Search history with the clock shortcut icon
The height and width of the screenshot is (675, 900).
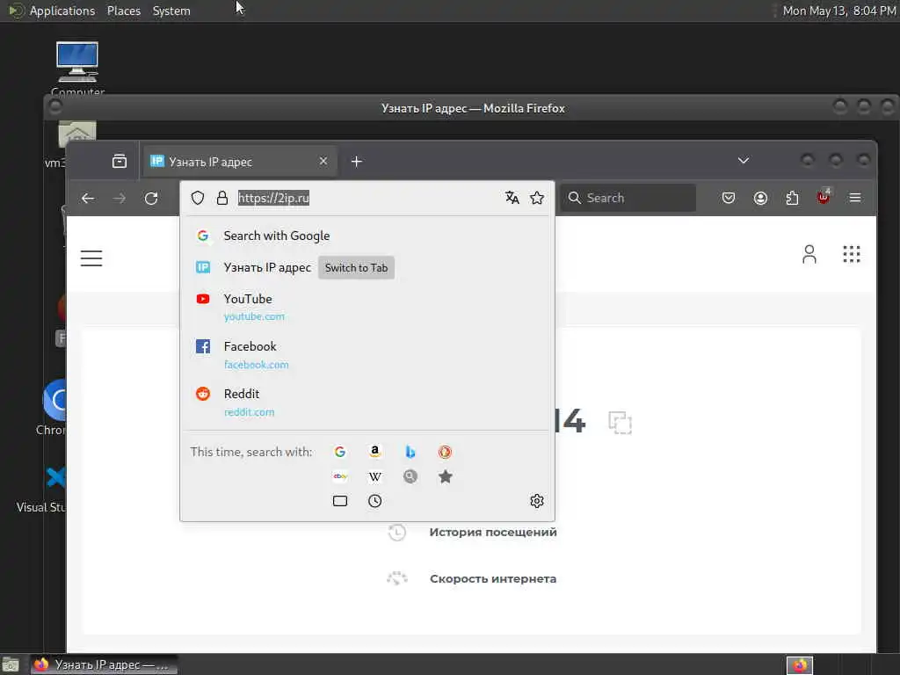tap(374, 501)
